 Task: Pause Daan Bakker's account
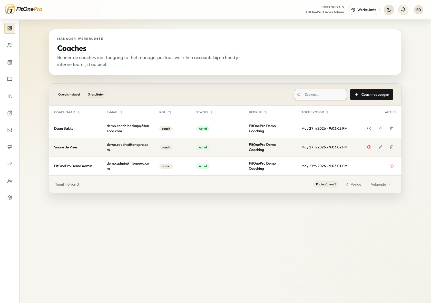coord(369,128)
